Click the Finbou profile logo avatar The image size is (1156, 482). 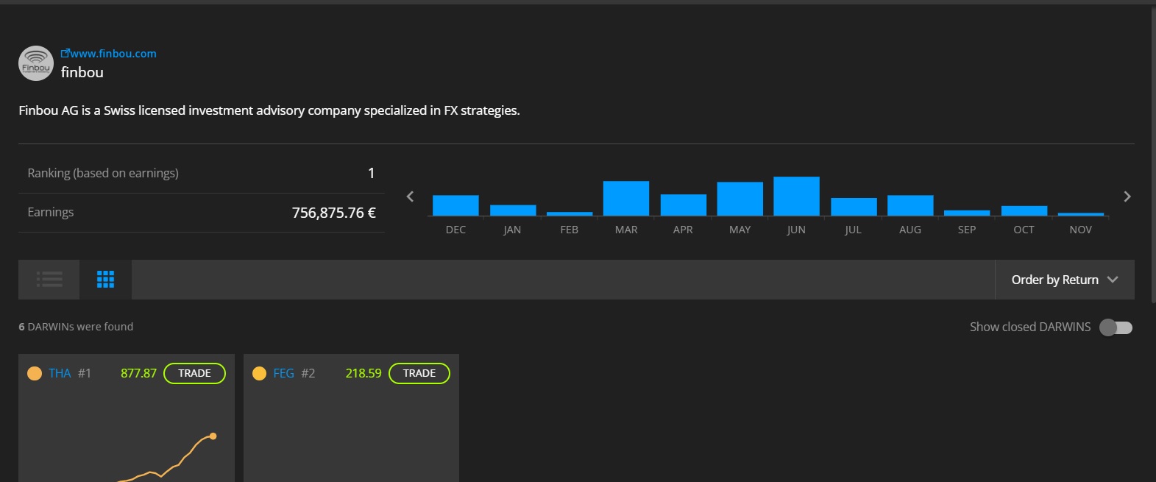35,63
